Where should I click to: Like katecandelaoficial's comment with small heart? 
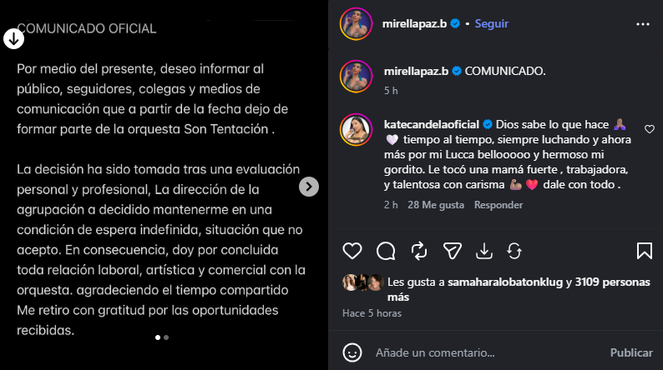[650, 129]
